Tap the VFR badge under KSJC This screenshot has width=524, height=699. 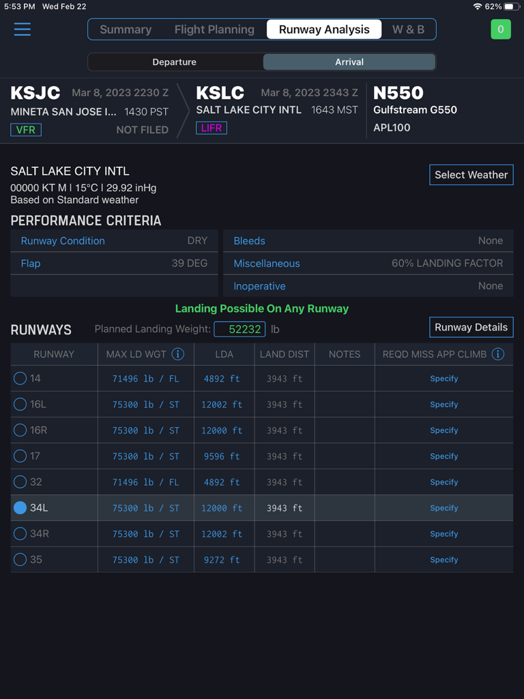[x=25, y=129]
